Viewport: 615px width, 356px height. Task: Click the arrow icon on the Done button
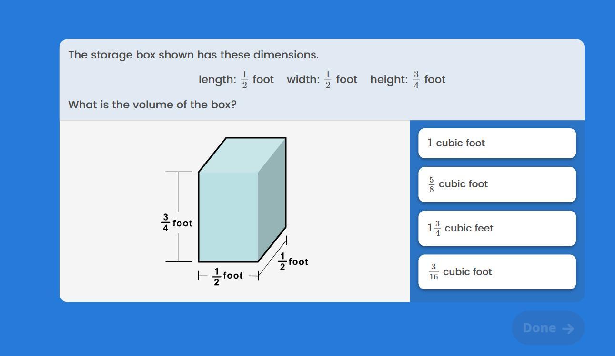pos(568,328)
